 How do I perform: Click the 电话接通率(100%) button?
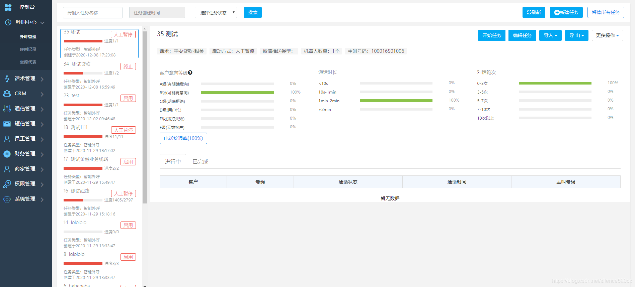pos(183,138)
